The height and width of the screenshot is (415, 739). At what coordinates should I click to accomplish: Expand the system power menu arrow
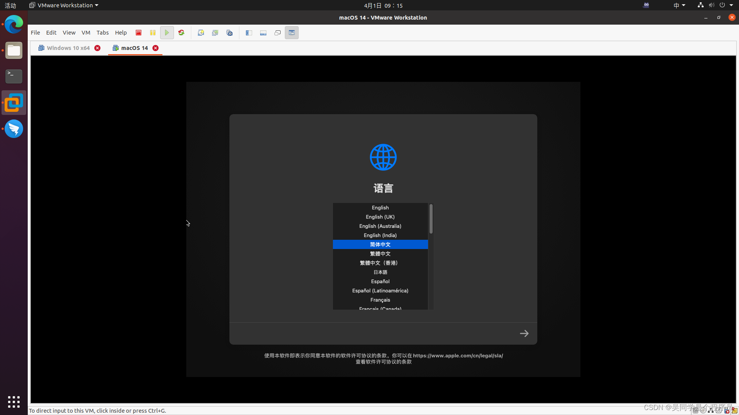pyautogui.click(x=731, y=5)
